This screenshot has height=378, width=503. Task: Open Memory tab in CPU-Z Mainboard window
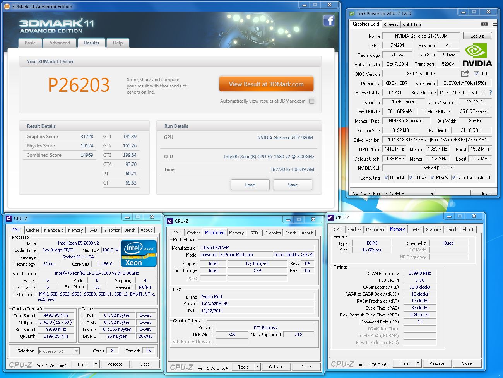click(x=236, y=233)
